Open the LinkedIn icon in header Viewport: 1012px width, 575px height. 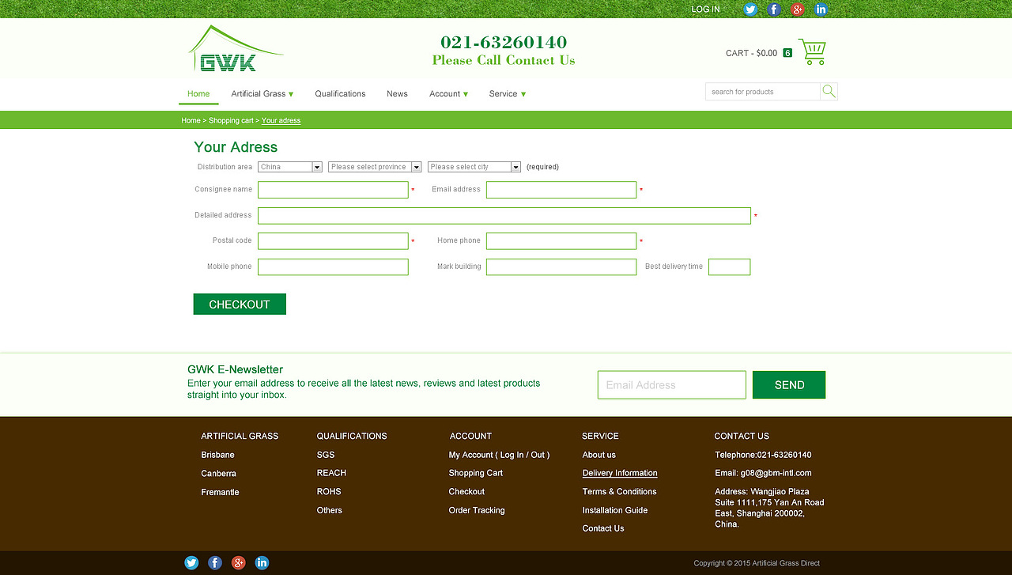tap(821, 9)
